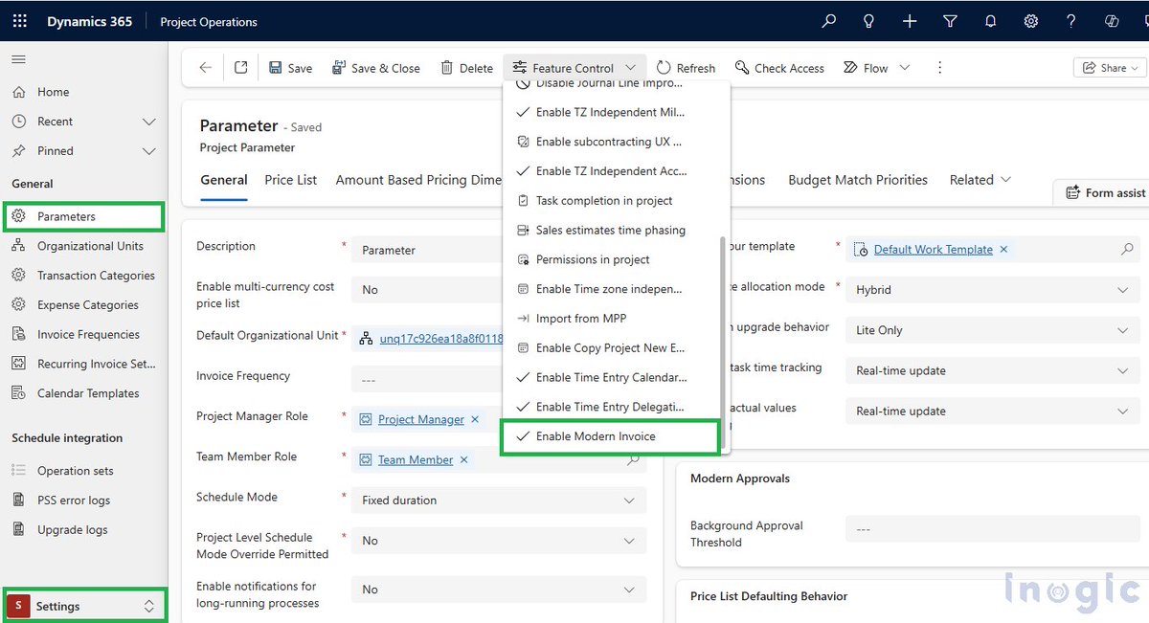This screenshot has width=1149, height=623.
Task: Click Save & Close
Action: point(376,68)
